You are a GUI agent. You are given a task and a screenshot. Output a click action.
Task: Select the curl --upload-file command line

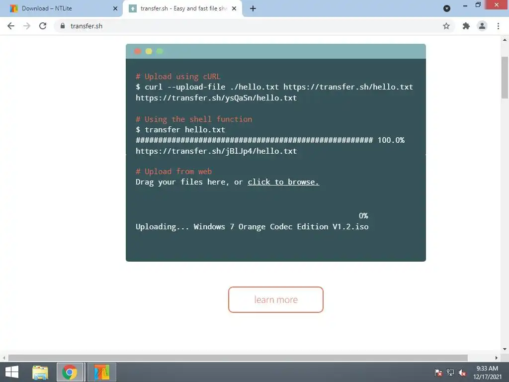point(274,87)
